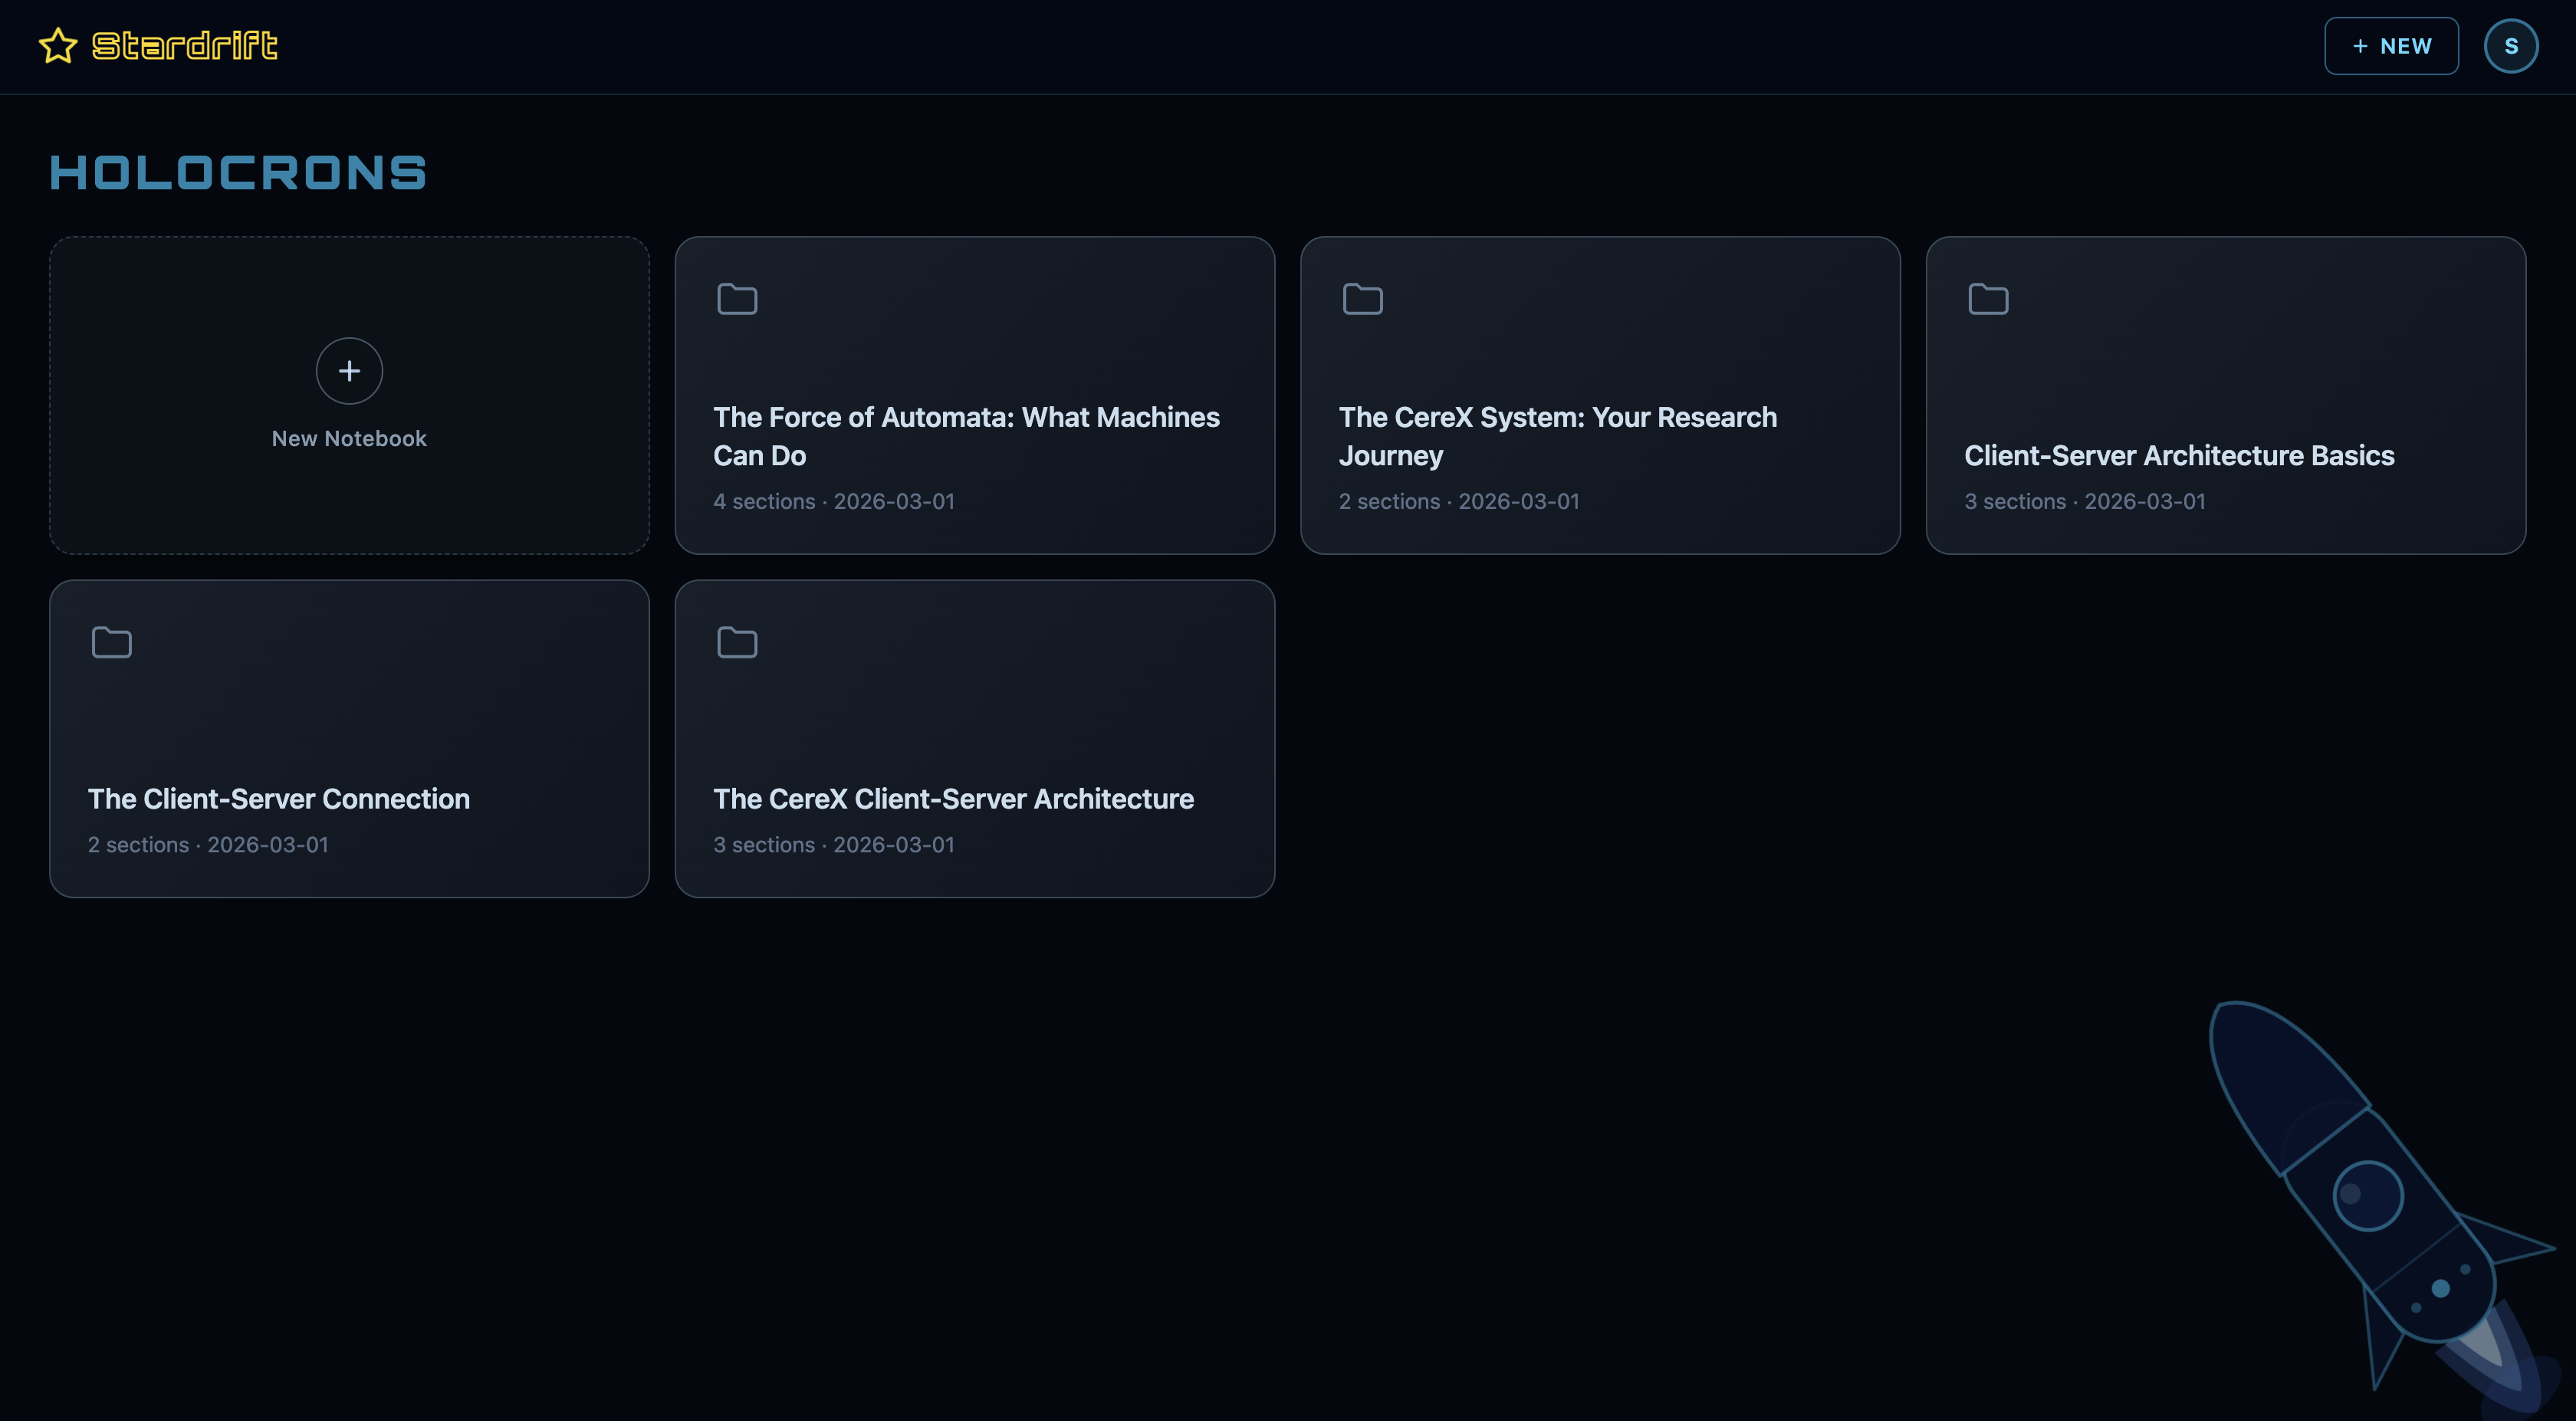
Task: Click '4 sections' info on Automata card
Action: pos(764,502)
